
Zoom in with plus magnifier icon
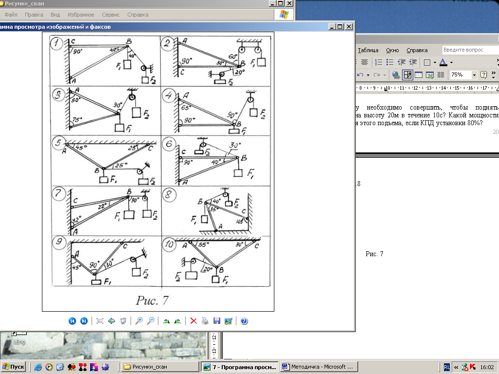point(139,321)
